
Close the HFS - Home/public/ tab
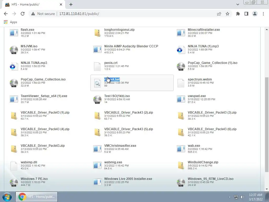tap(61, 4)
